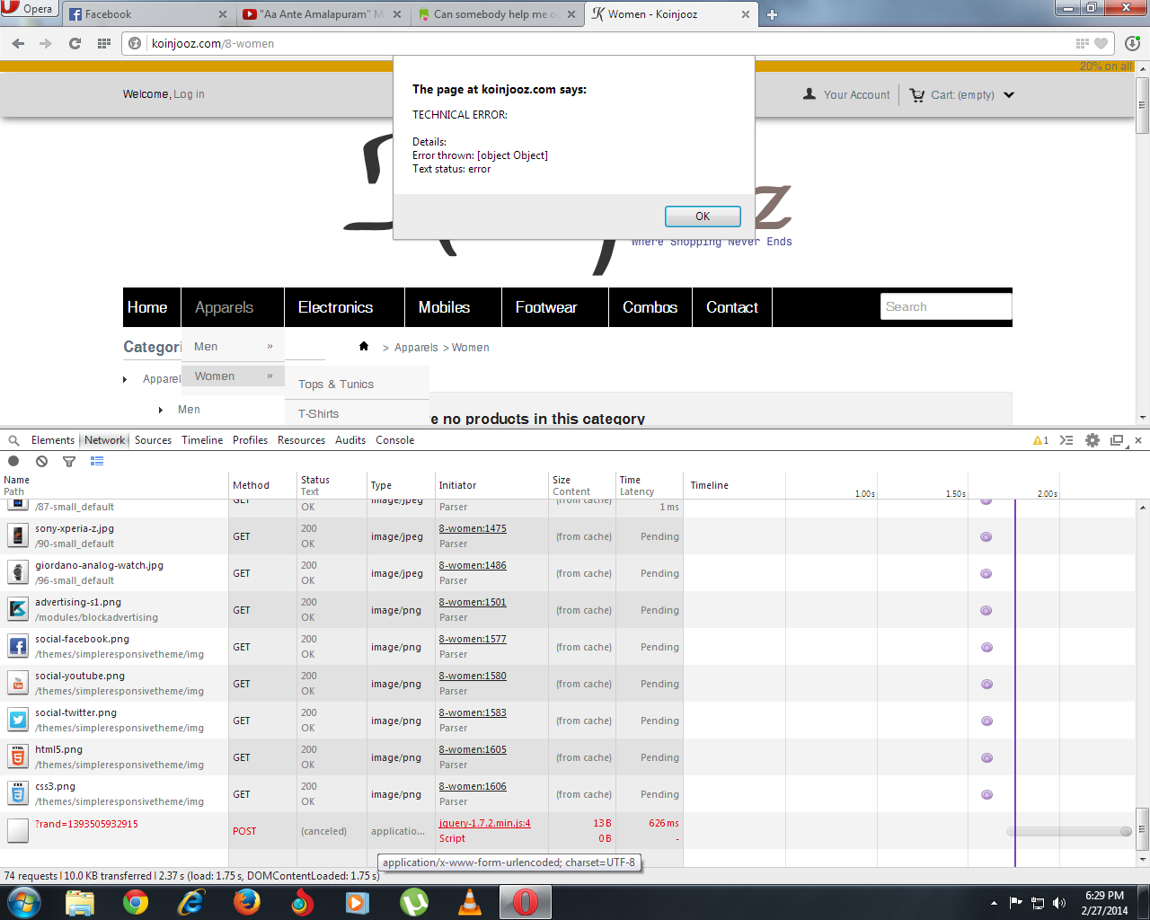This screenshot has height=920, width=1150.
Task: Open the Electronics menu item
Action: tap(335, 307)
